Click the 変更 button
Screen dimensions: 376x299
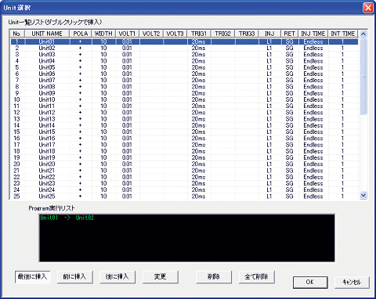pos(160,276)
